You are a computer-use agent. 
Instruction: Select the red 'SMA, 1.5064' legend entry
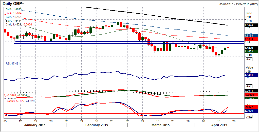(x=13, y=13)
